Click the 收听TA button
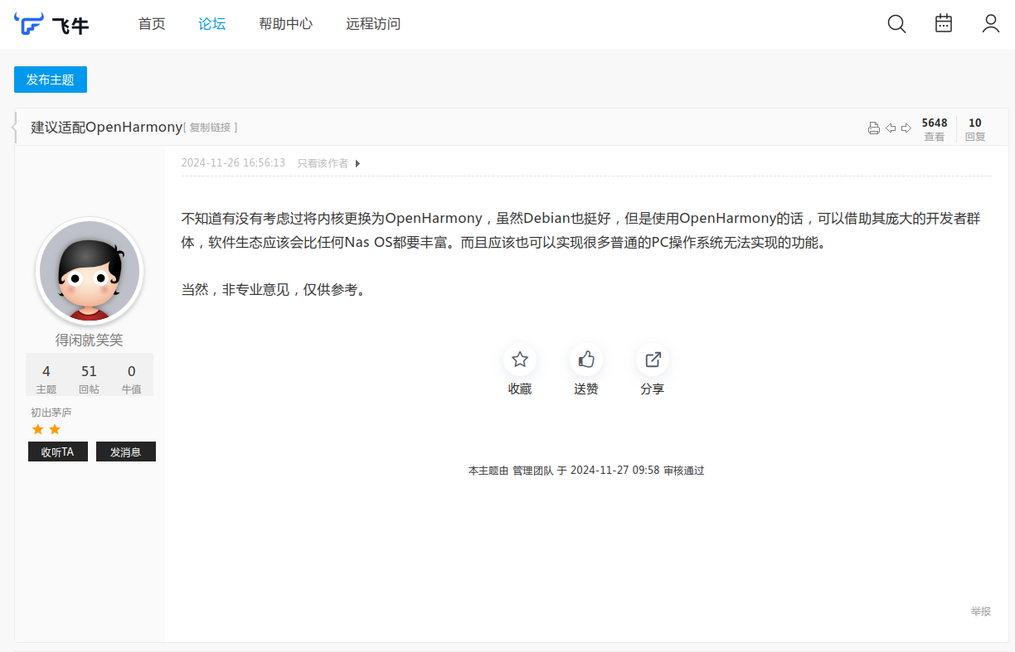Image resolution: width=1015 pixels, height=652 pixels. 58,452
